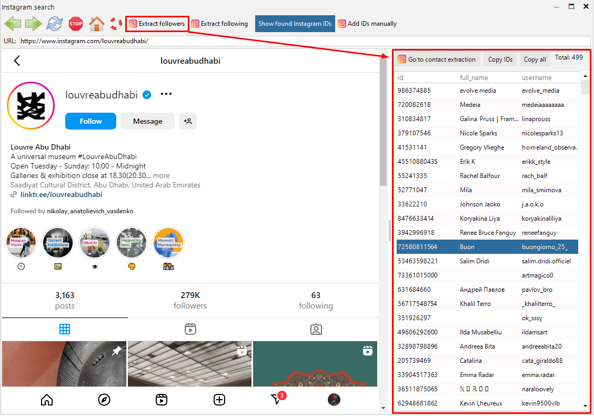The width and height of the screenshot is (594, 416).
Task: Open the pinned first post thumbnail
Action: (64, 364)
